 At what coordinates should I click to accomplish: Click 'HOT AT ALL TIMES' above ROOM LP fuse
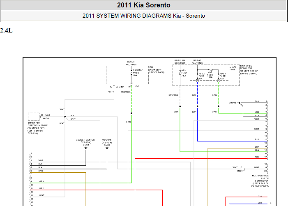point(131,63)
